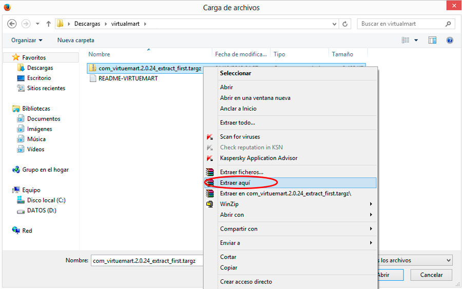Select Disco local (C:) in sidebar
Viewport: 462px width, 289px height.
click(46, 200)
